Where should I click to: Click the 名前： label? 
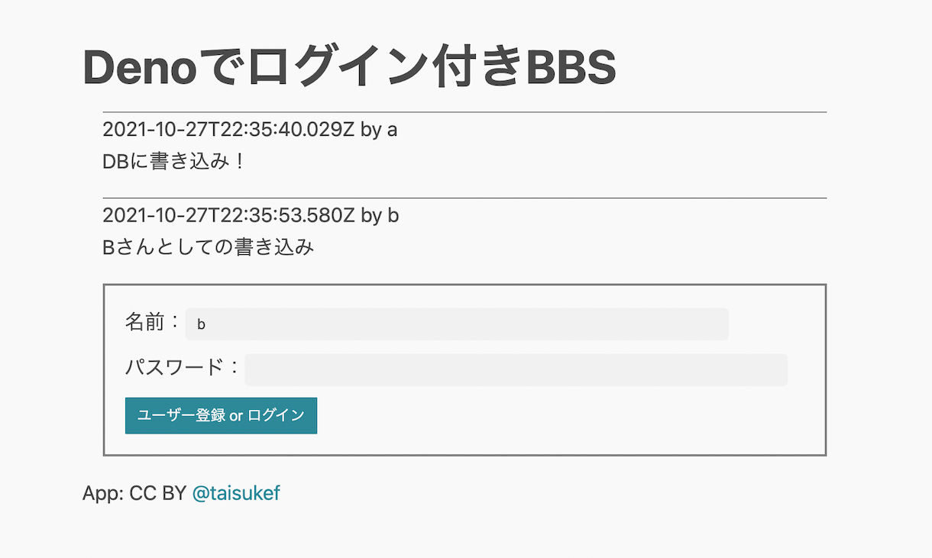(153, 322)
